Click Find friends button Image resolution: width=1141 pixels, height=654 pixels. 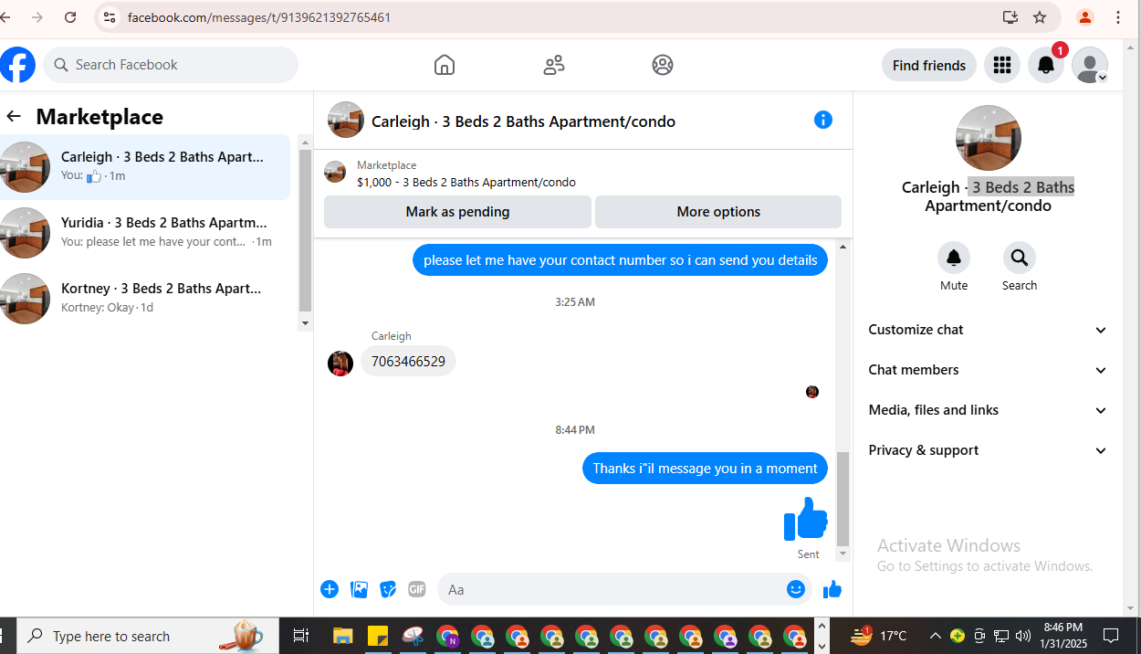coord(929,65)
